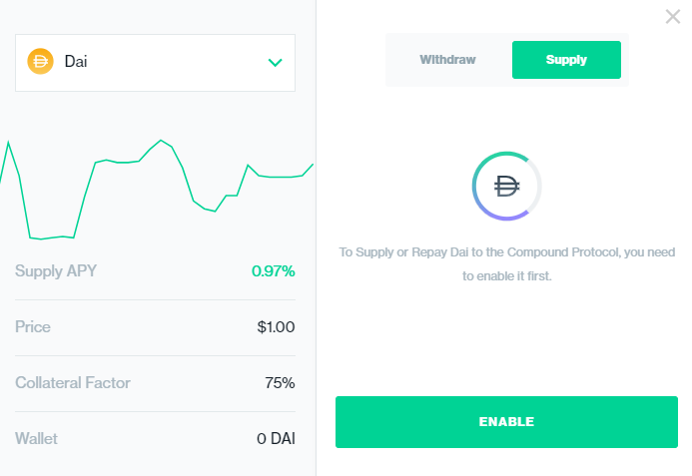The width and height of the screenshot is (692, 476).
Task: Open the Dai asset dropdown box
Action: [155, 63]
